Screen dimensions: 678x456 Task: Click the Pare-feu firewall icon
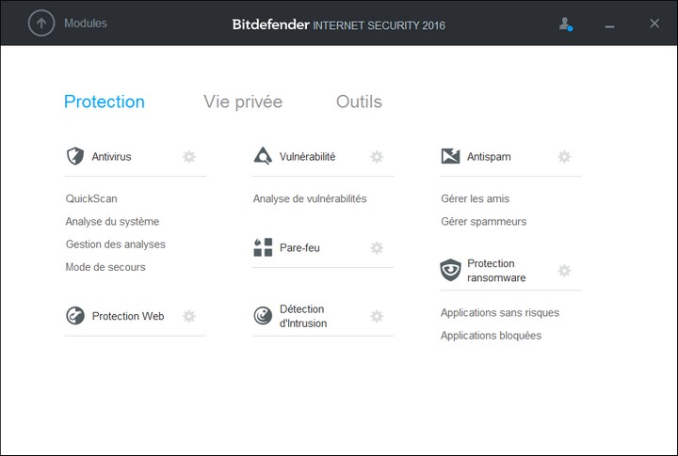(x=263, y=247)
